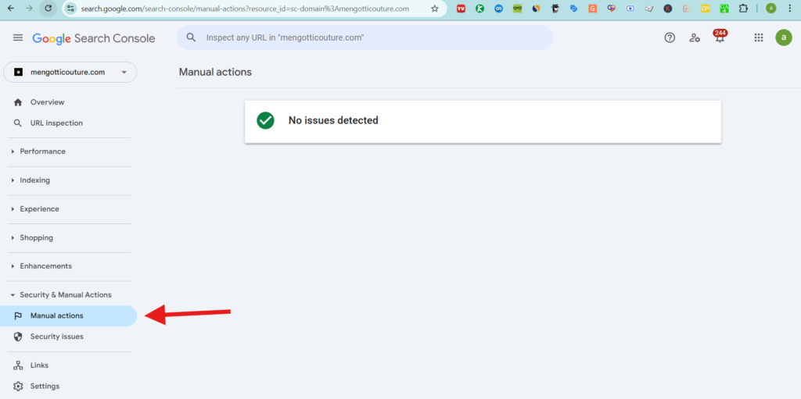801x399 pixels.
Task: Click the URL inspection search field
Action: (x=365, y=37)
